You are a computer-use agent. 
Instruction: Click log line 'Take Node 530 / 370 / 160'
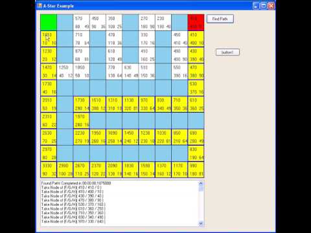click(73, 205)
